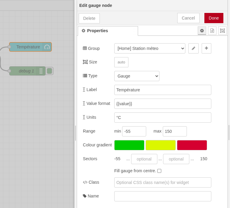Click the debug 1 node list icon
Image resolution: width=230 pixels, height=208 pixels.
click(x=41, y=71)
